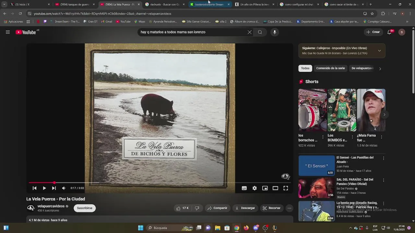
Task: Open the browser extensions puzzle icon
Action: (x=383, y=14)
